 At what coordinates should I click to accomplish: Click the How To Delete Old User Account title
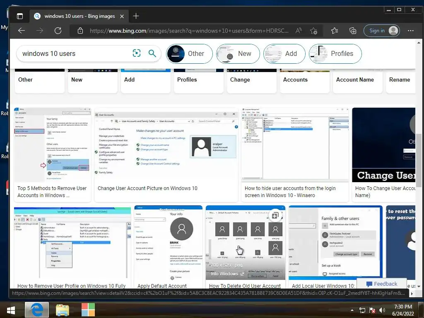pos(245,286)
